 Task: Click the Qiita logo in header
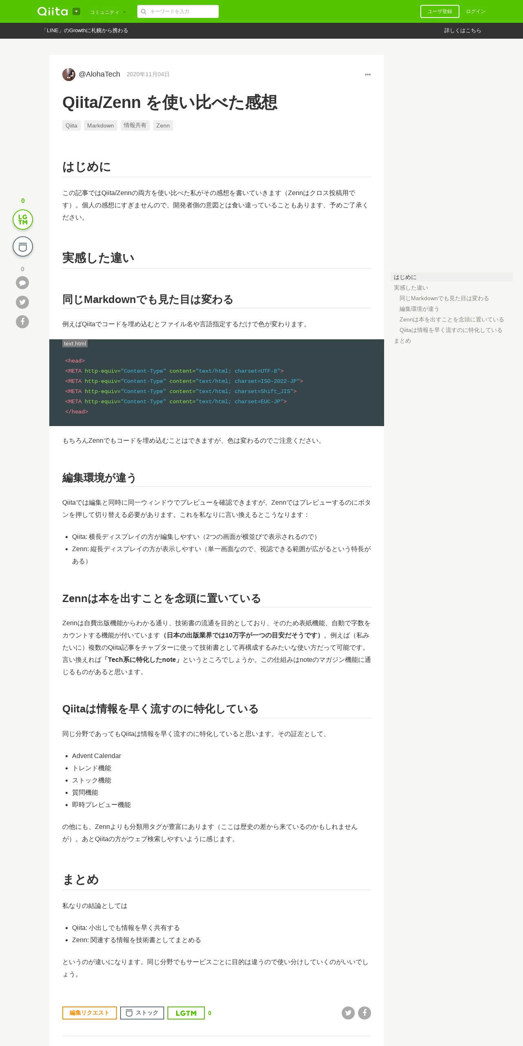point(53,11)
